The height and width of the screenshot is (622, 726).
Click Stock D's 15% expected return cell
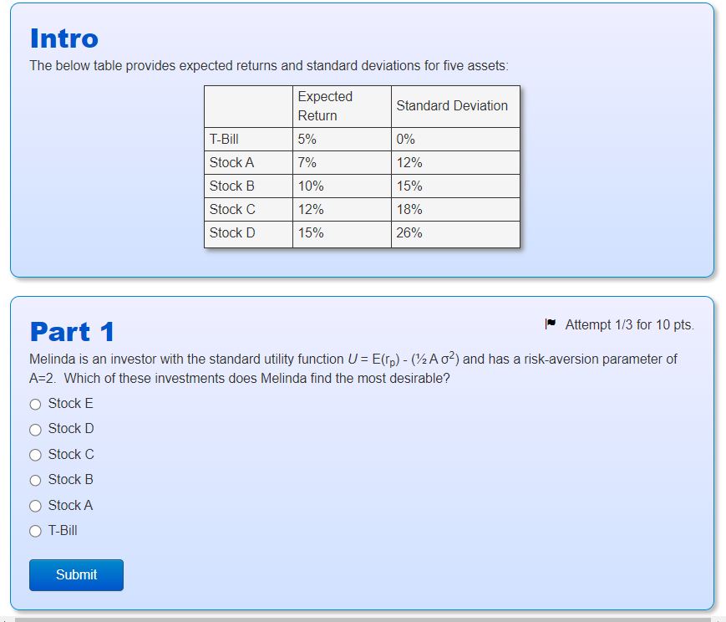(342, 233)
